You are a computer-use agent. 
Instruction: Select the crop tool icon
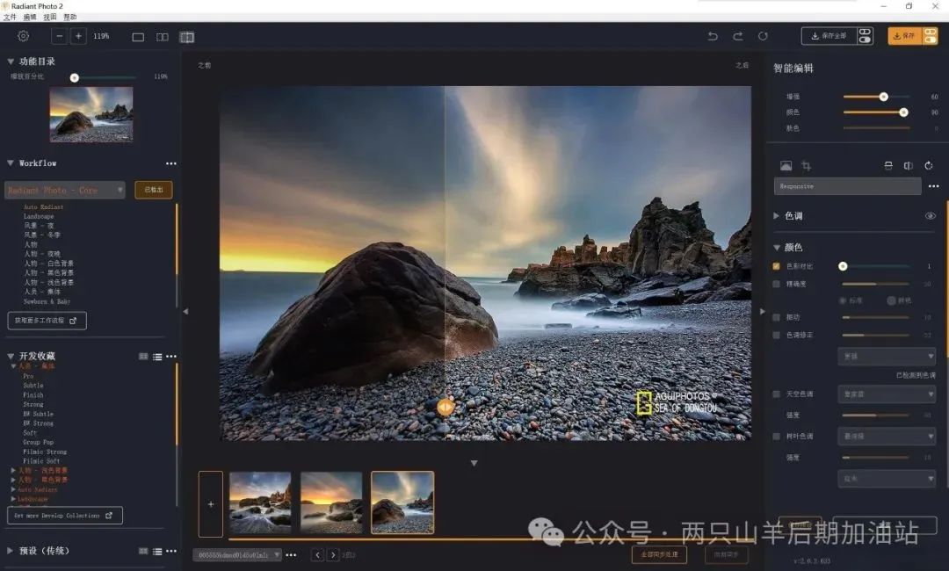(806, 166)
